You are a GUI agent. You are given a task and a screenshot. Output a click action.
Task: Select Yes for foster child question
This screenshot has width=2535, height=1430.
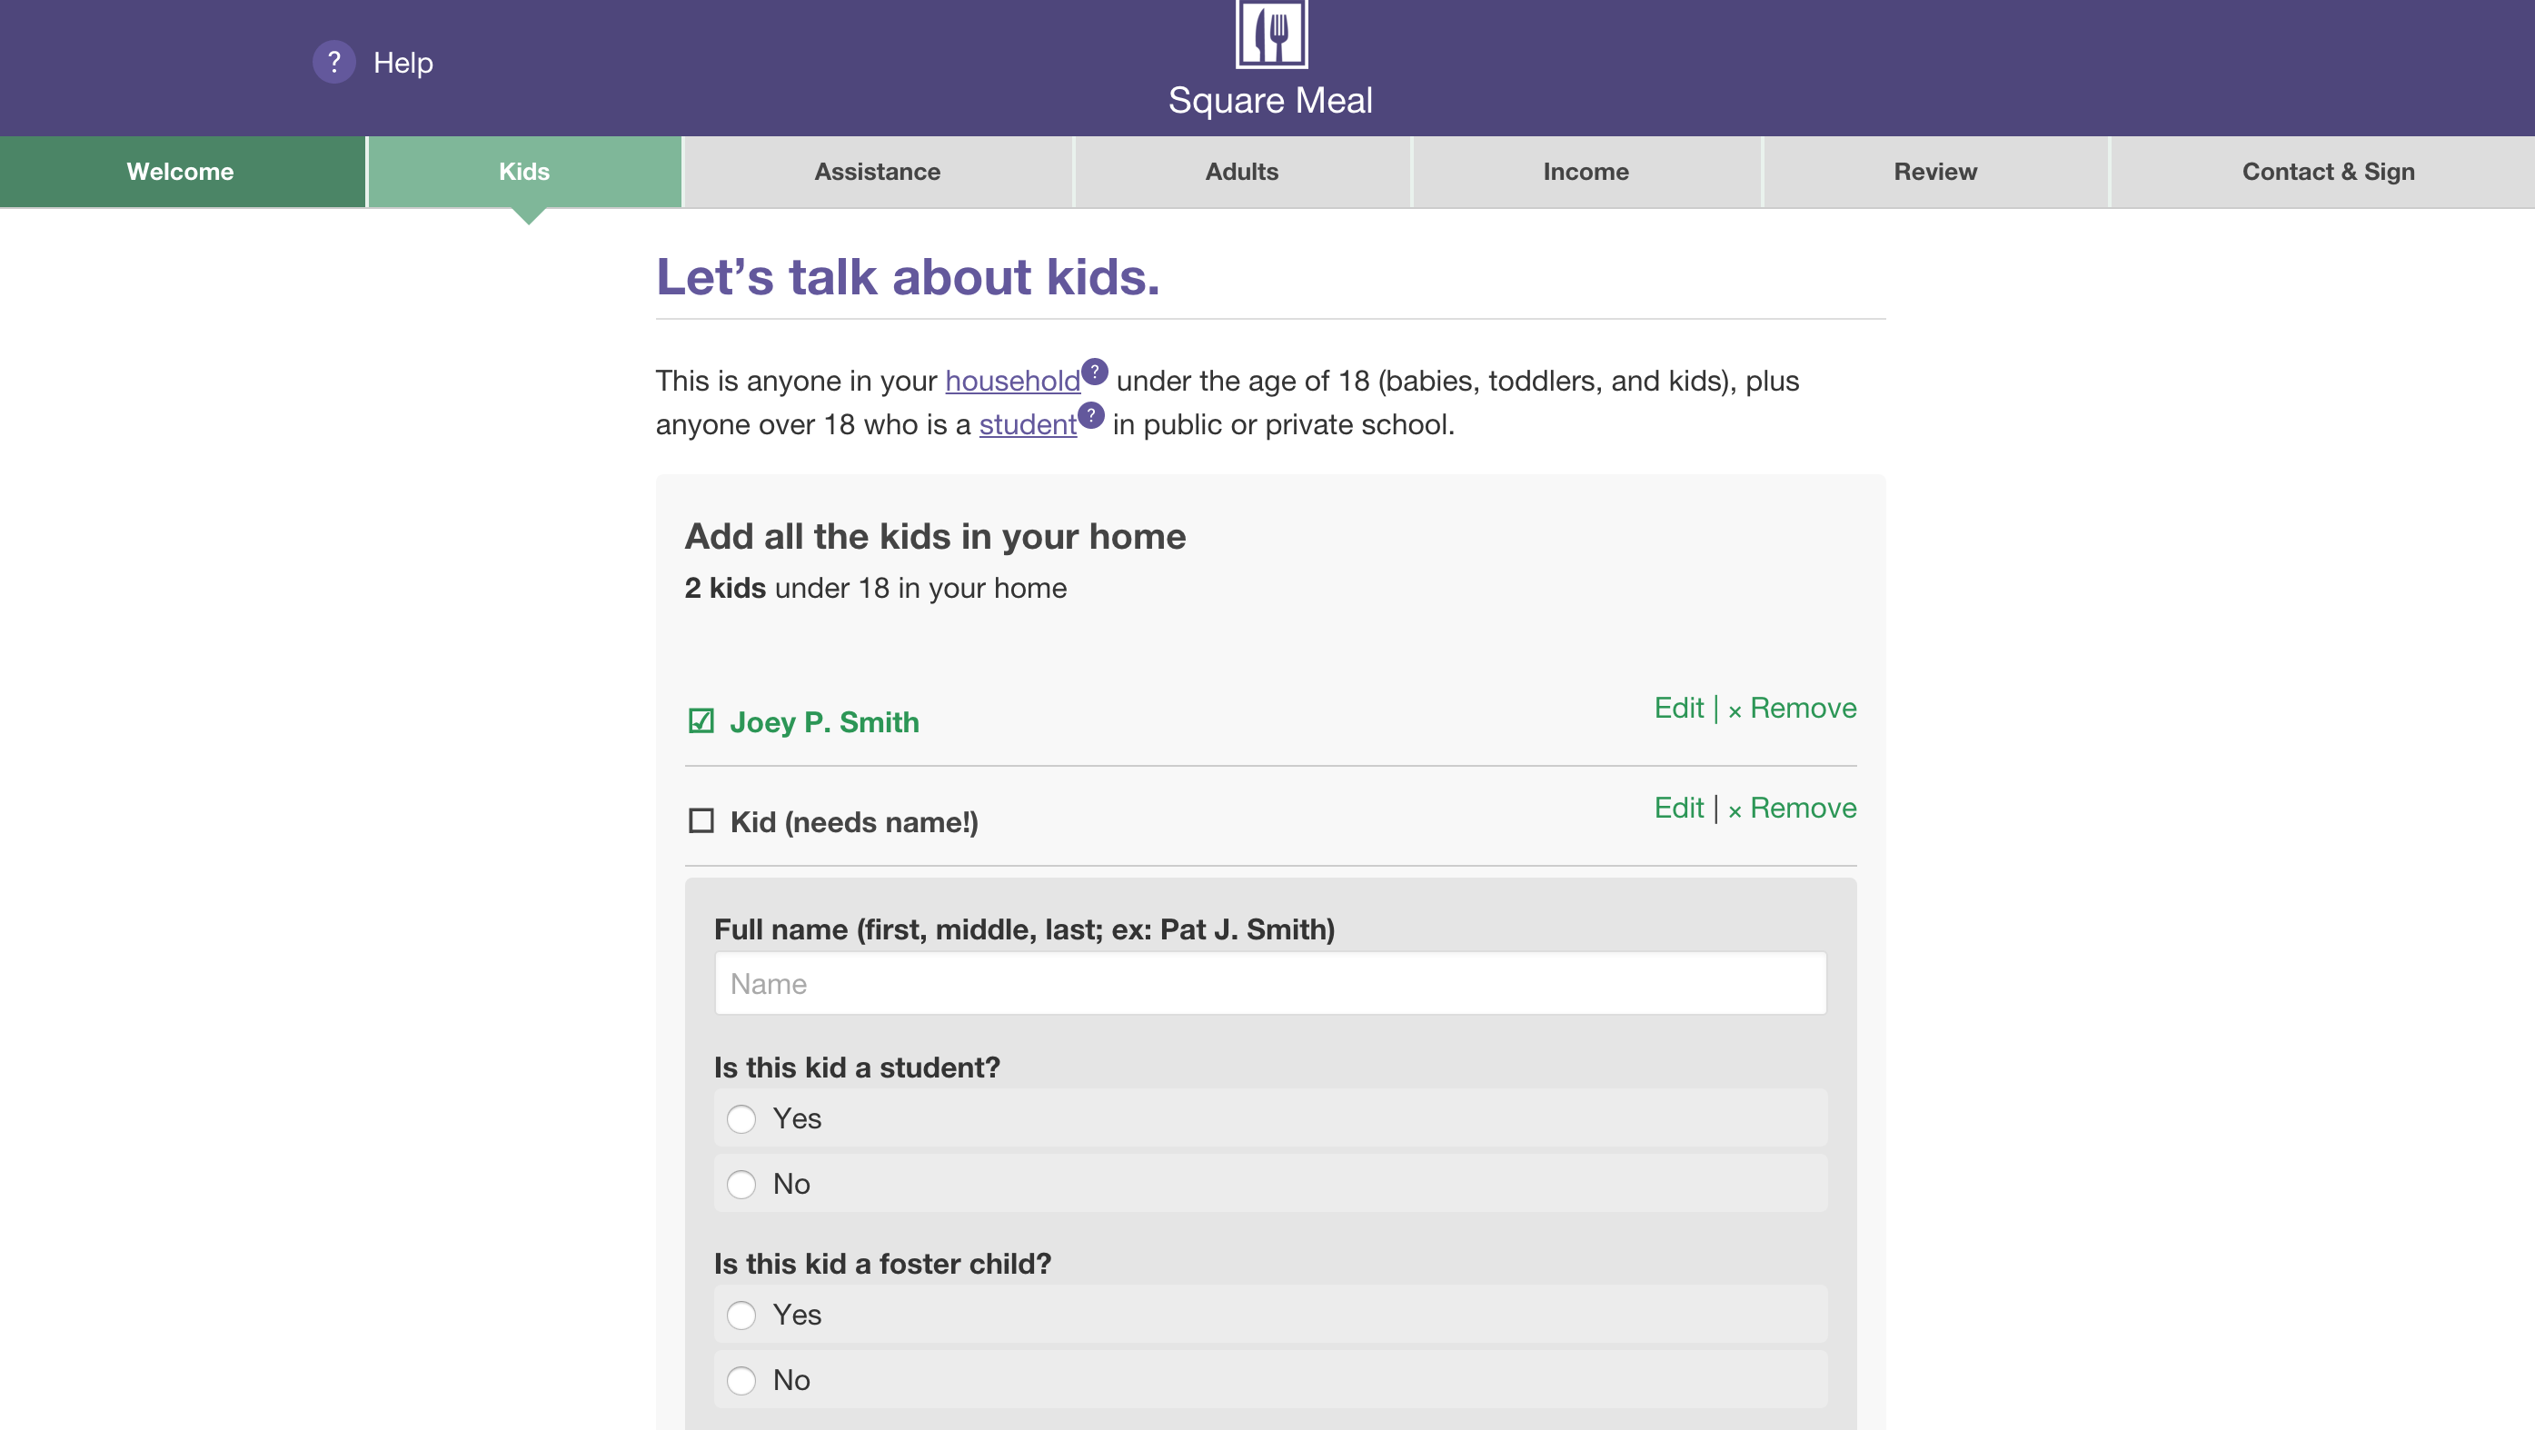coord(741,1315)
